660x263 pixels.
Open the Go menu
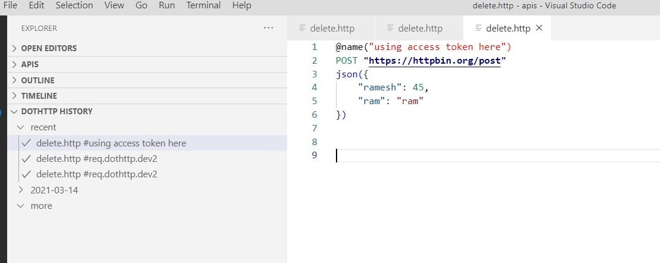pos(141,5)
